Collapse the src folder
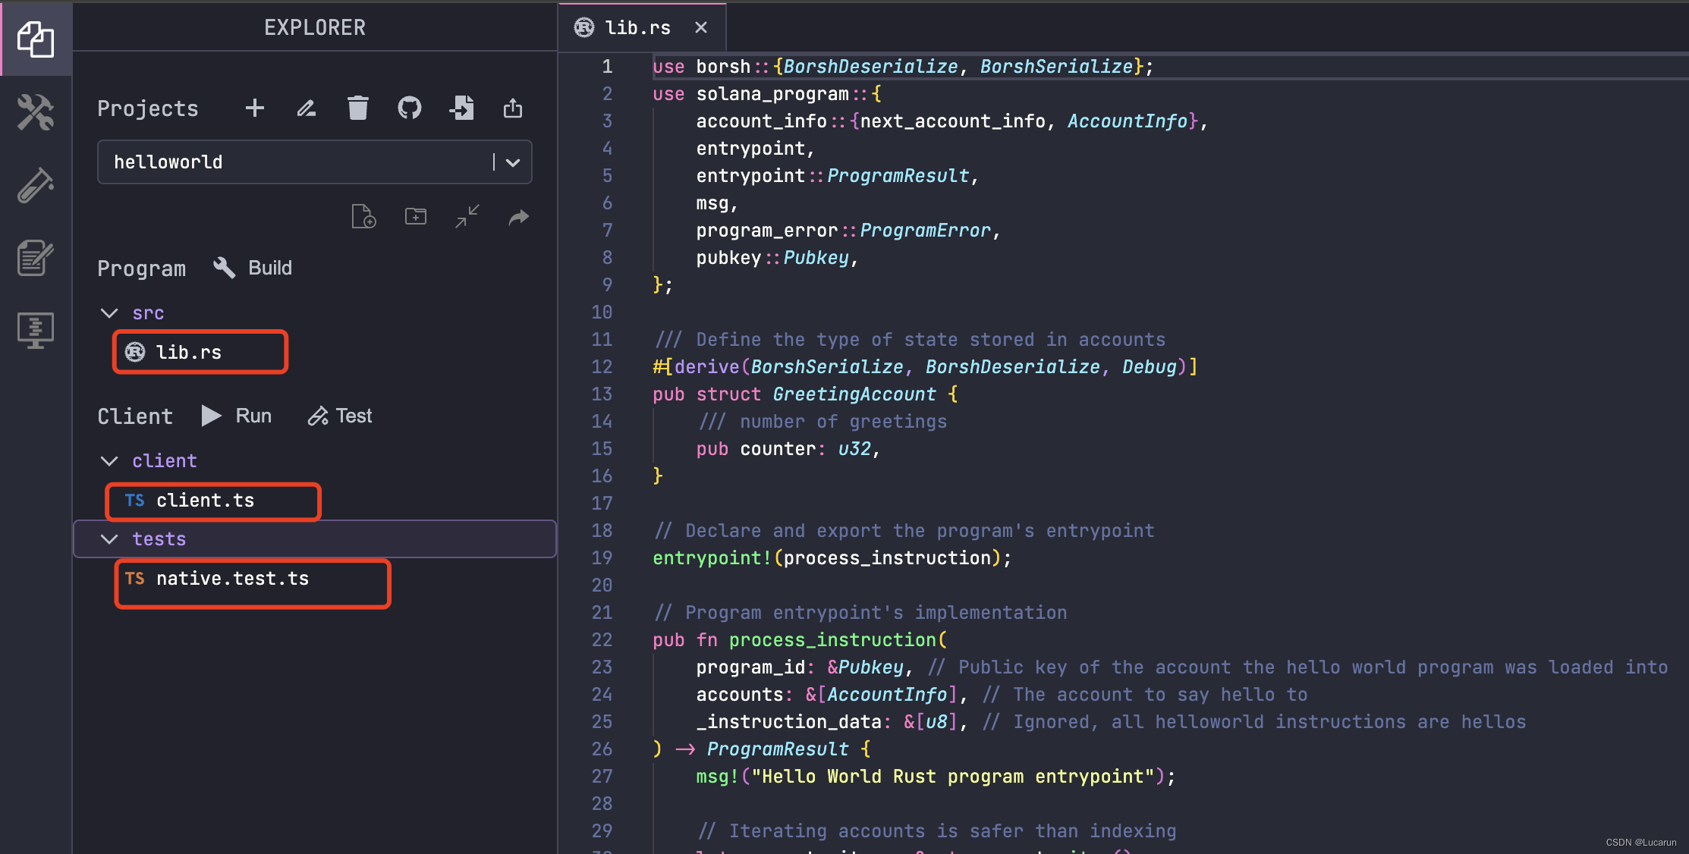Screen dimensions: 1689x854 [109, 313]
